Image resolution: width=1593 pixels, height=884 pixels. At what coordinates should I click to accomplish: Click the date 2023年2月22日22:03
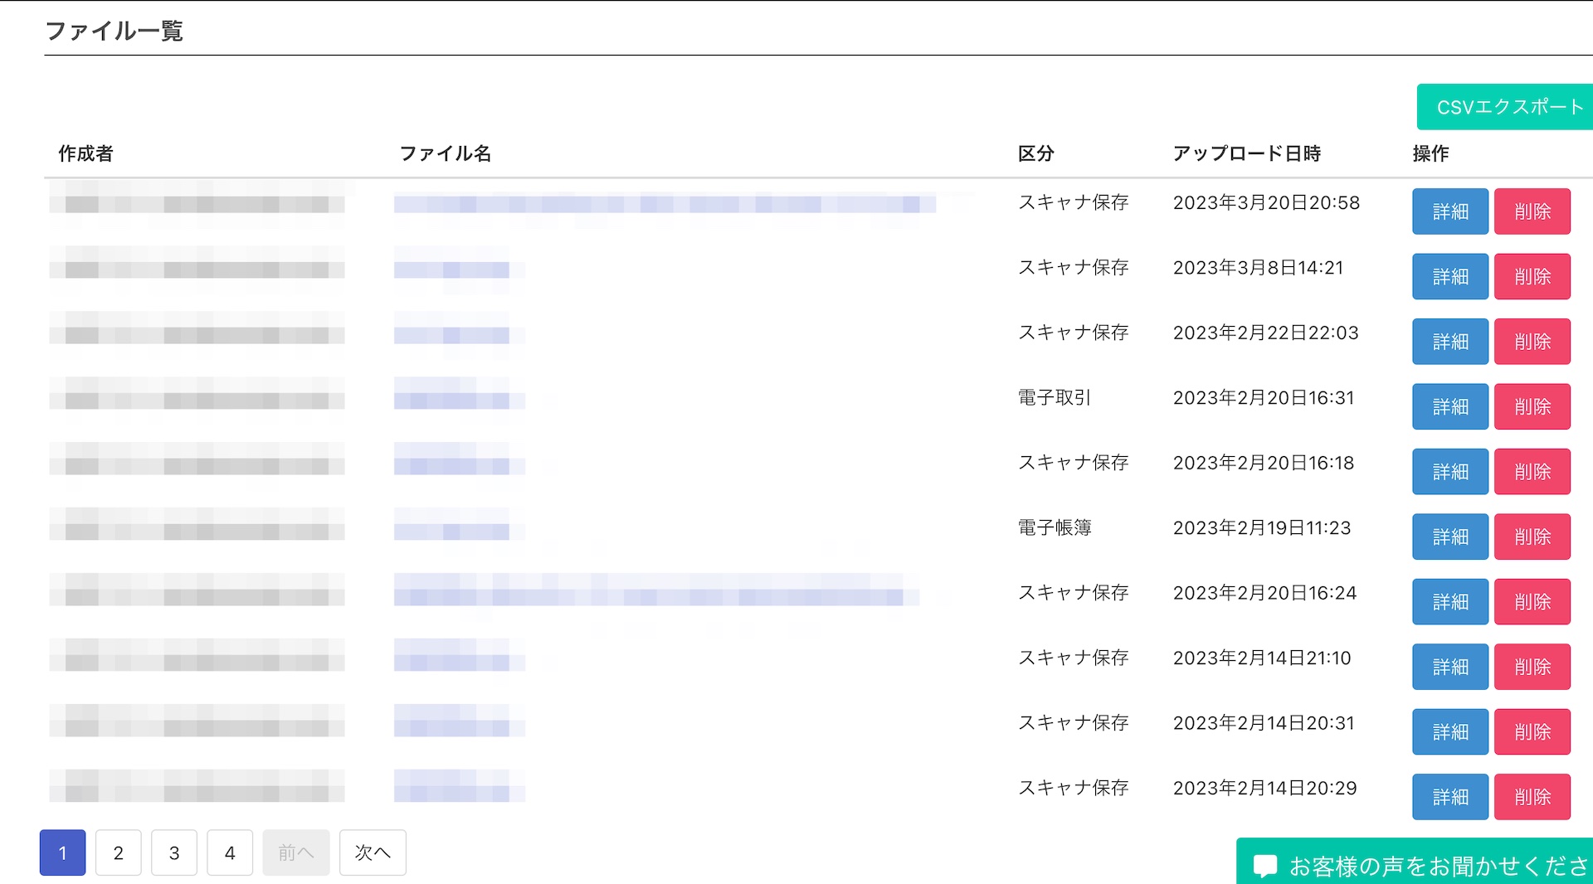1265,333
